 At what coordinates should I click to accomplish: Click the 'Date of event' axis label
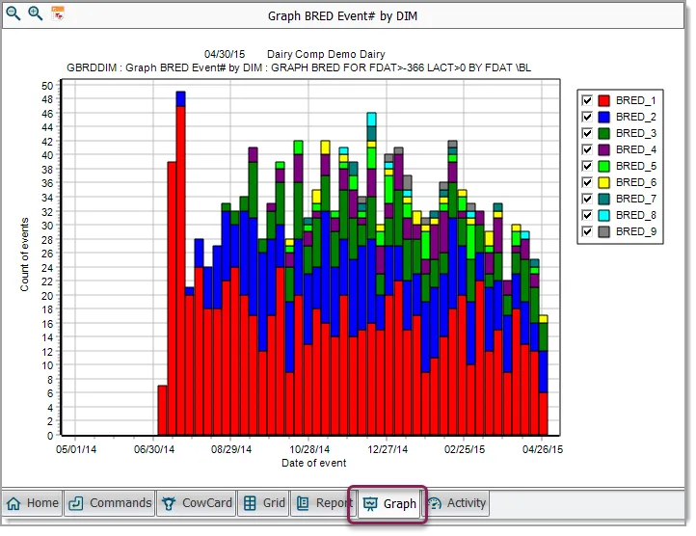point(314,463)
